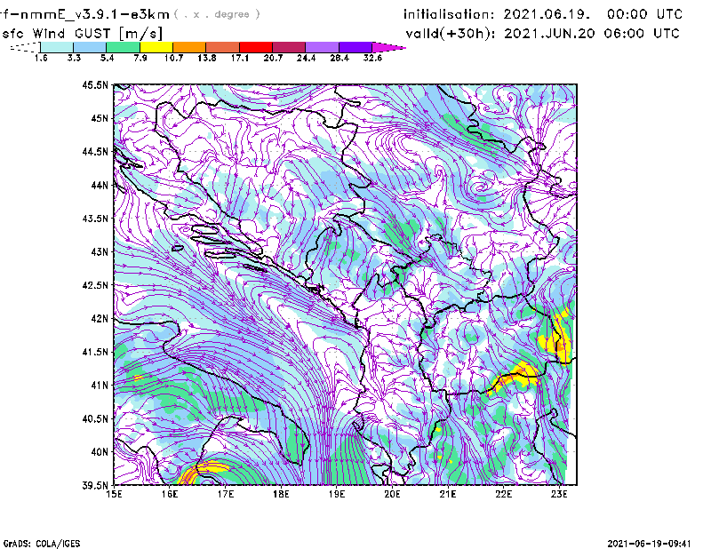The width and height of the screenshot is (711, 549).
Task: Click the '39.5N' latitude label
Action: [95, 486]
